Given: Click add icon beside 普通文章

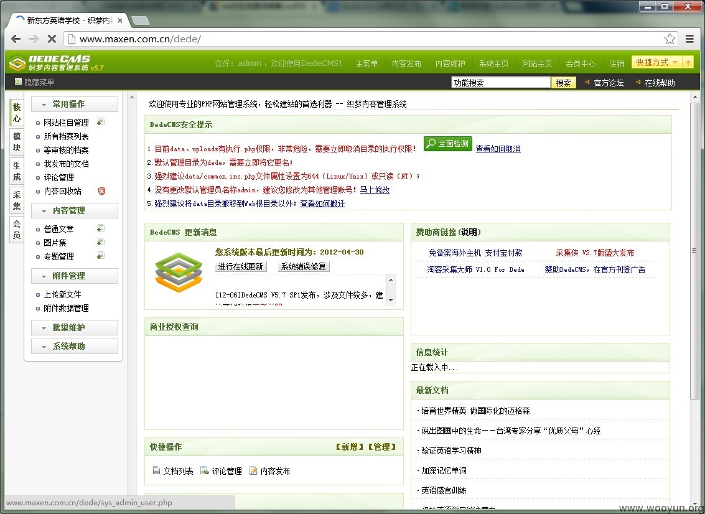Looking at the screenshot, I should pyautogui.click(x=101, y=228).
